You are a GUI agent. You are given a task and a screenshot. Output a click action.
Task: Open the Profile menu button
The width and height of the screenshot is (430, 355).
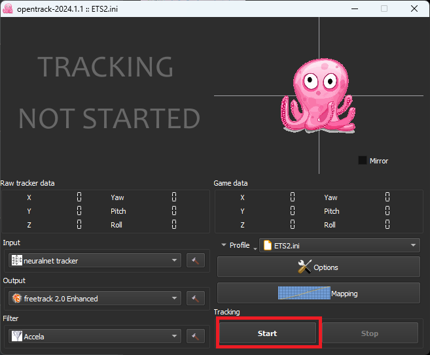[x=239, y=245]
